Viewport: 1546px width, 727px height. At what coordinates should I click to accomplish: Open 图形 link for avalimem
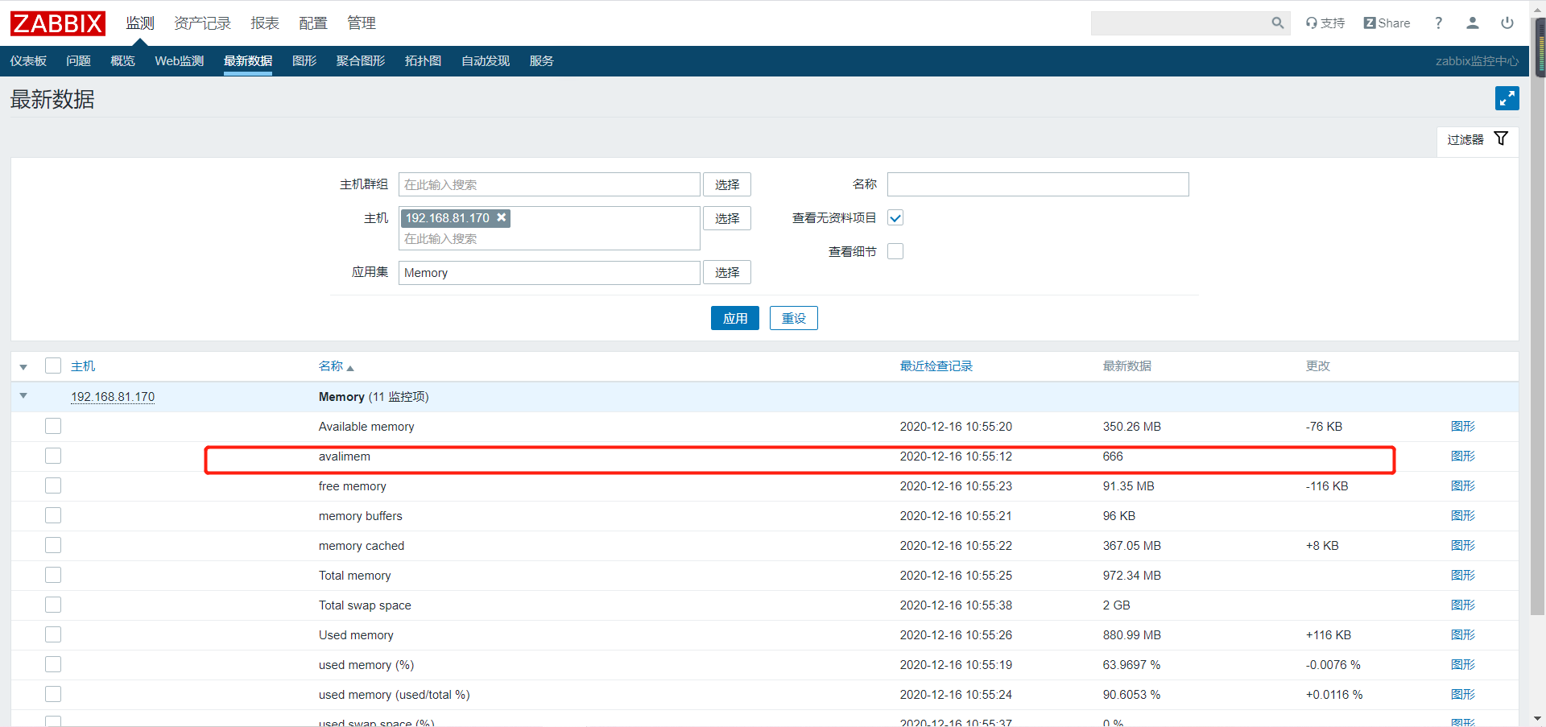tap(1463, 456)
